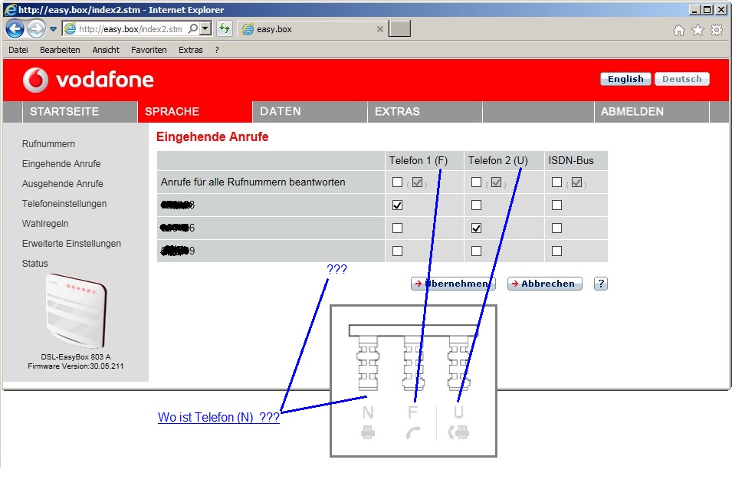Click inside the address bar URL field
The height and width of the screenshot is (499, 732).
[x=130, y=29]
